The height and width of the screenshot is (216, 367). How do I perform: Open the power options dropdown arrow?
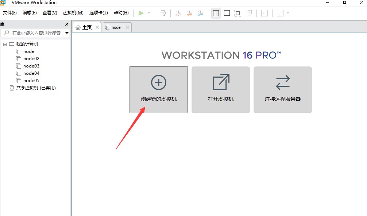click(x=149, y=13)
